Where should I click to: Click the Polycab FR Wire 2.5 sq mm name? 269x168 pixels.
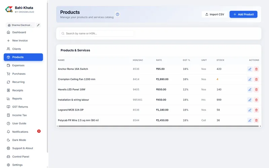[x=78, y=120]
